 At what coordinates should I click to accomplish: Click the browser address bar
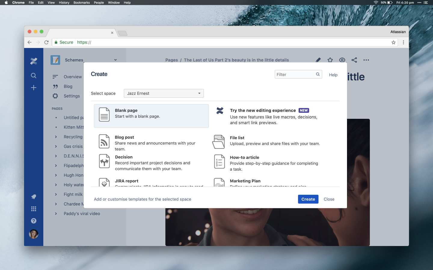(225, 42)
